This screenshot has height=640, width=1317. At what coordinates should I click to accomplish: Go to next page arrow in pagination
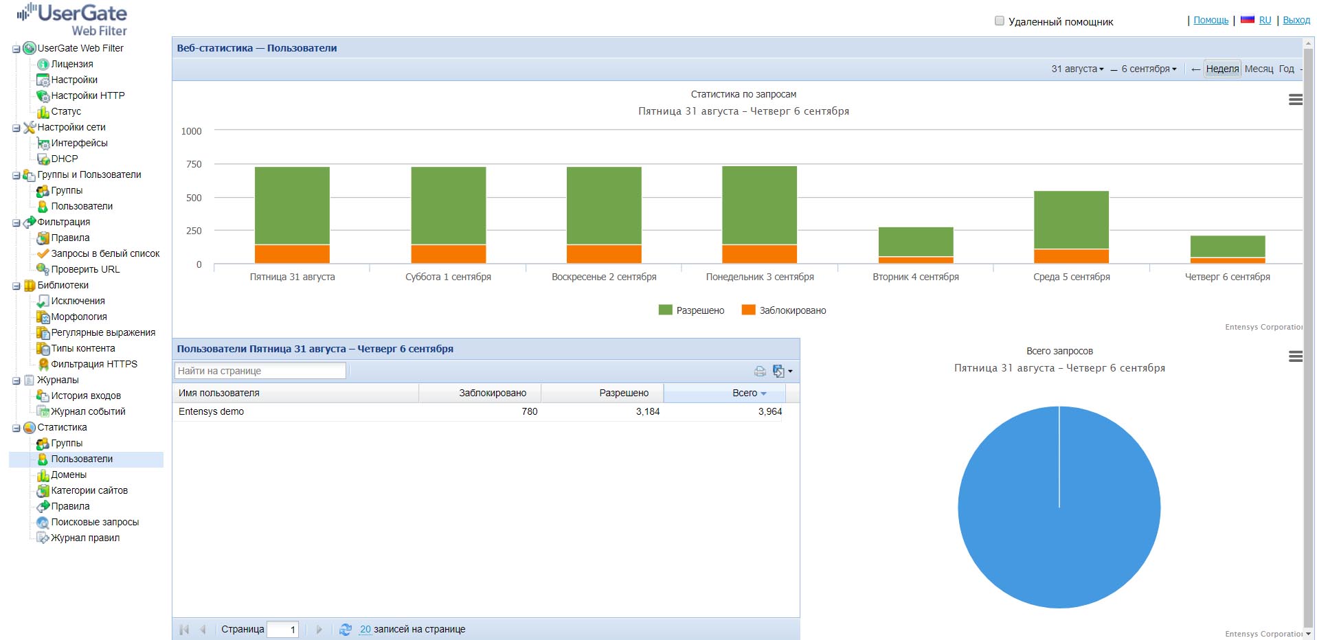coord(319,630)
